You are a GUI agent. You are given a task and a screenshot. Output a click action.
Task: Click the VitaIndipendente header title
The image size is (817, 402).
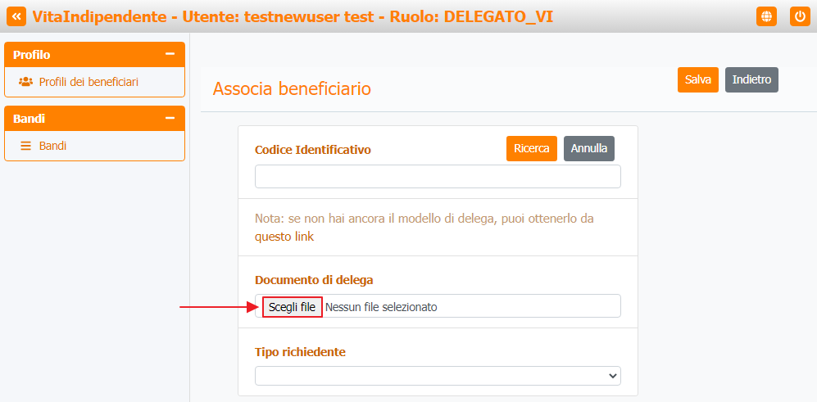[293, 16]
